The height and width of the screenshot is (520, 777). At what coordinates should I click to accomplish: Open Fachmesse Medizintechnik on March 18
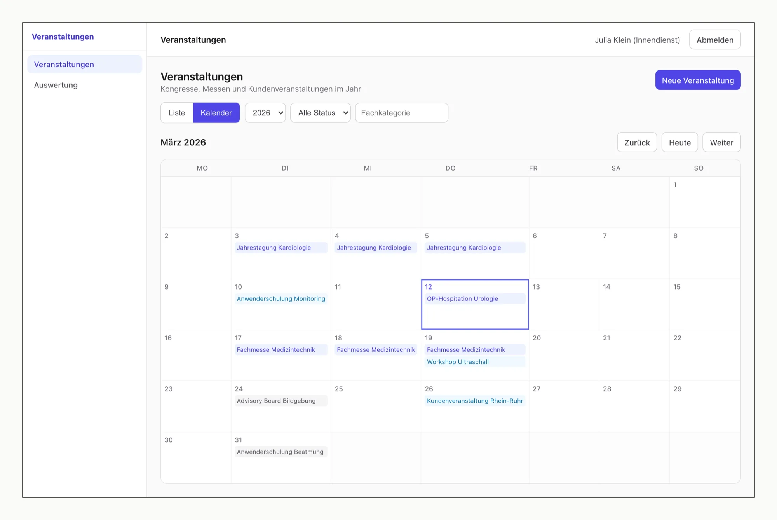pos(376,349)
